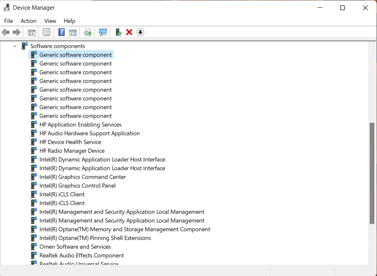Select Intel(R) Graphics Control Panel
Screen dimensions: 377x276
78,186
